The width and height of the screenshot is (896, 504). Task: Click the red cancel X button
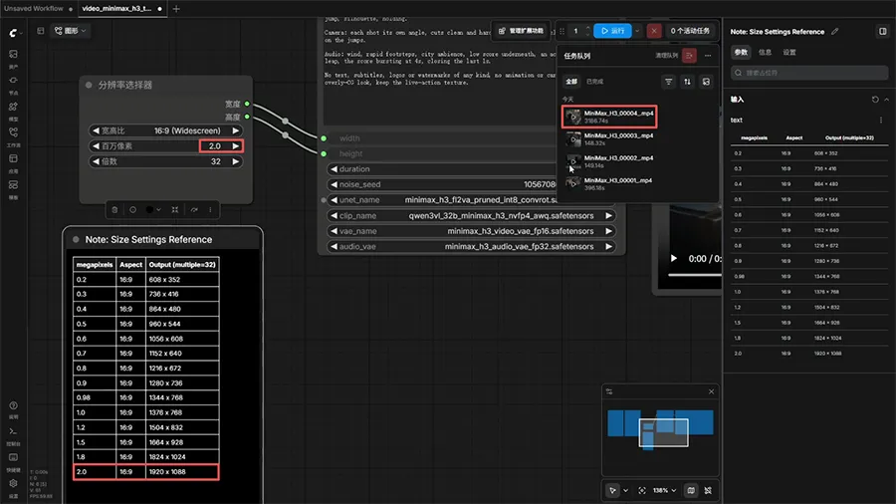(654, 31)
